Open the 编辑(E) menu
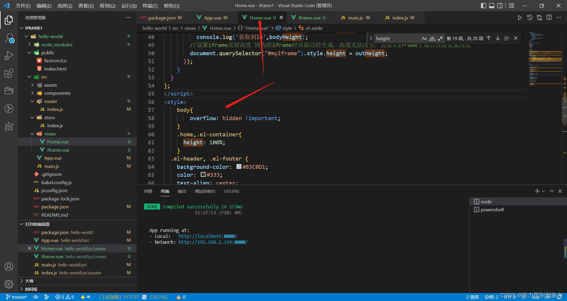 click(44, 6)
